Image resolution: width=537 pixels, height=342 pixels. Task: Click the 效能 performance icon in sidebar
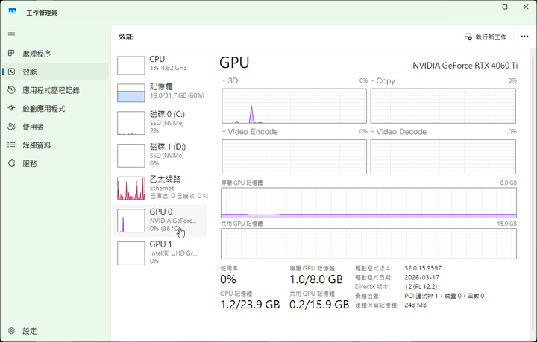pos(11,72)
